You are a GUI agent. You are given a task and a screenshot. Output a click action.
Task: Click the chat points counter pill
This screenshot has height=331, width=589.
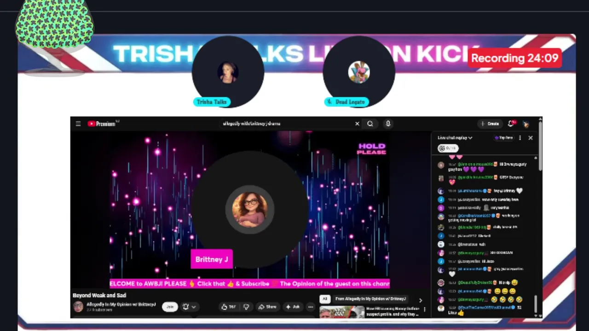[x=448, y=148]
